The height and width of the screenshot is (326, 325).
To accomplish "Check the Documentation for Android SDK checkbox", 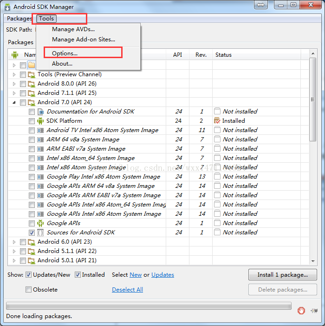I will 32,112.
